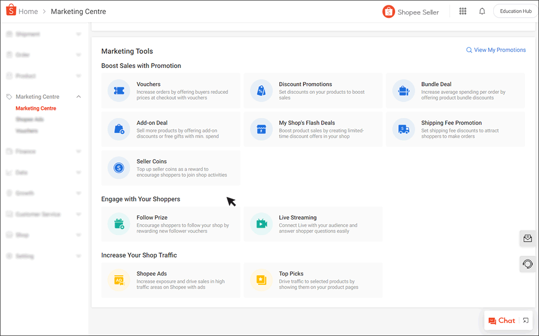Select the Top Picks icon

point(261,280)
